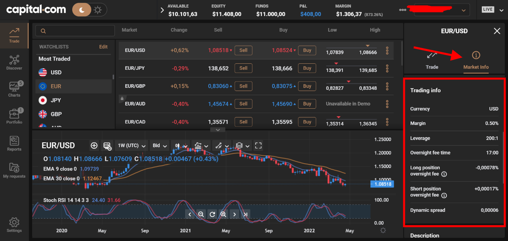Switch to the Market Info tab
Viewport: 508px width, 241px height.
476,60
